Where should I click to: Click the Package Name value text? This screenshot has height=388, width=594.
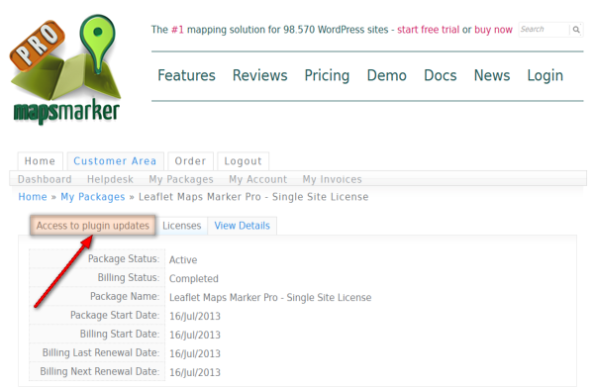(x=270, y=298)
